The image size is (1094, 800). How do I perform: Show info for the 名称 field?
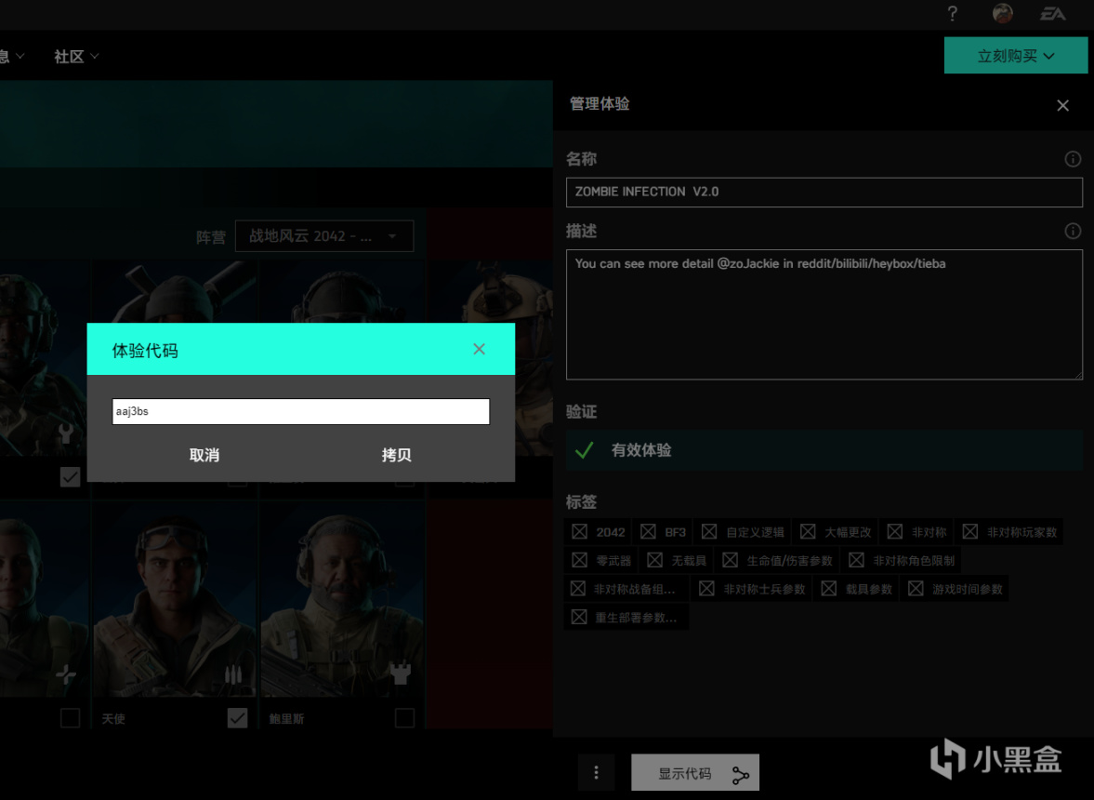(x=1073, y=159)
